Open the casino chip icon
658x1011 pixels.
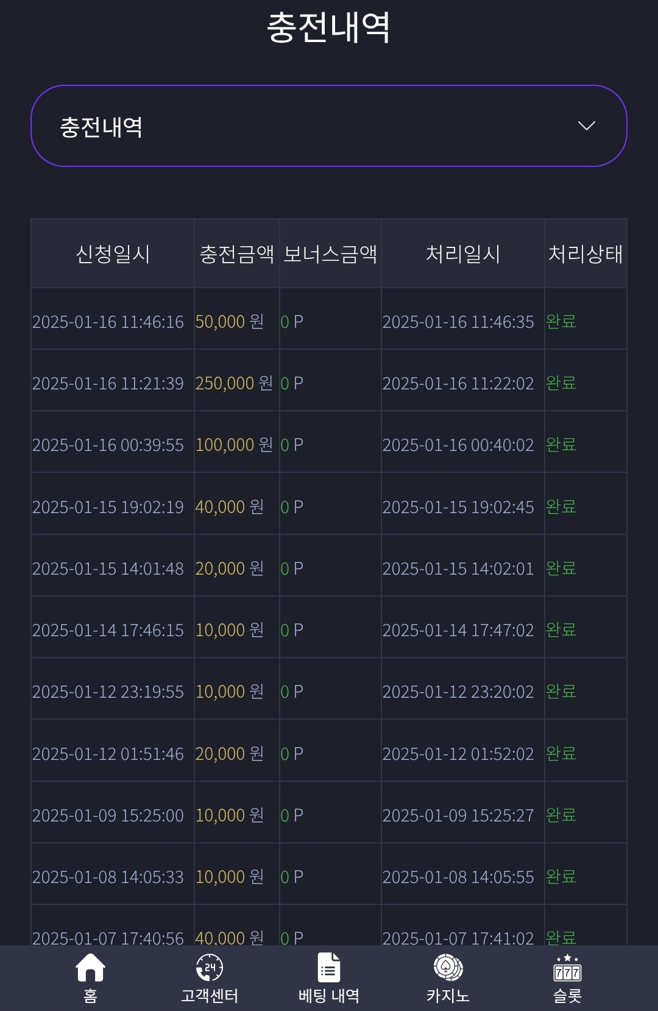(448, 967)
